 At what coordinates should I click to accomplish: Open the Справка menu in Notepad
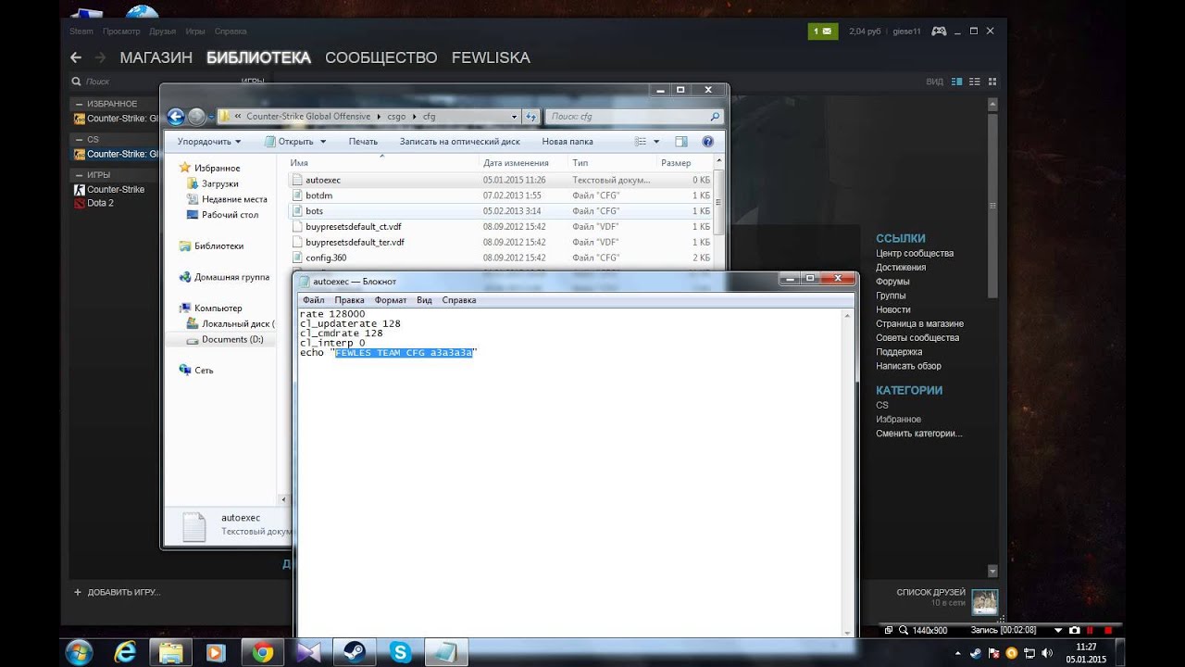pyautogui.click(x=459, y=300)
